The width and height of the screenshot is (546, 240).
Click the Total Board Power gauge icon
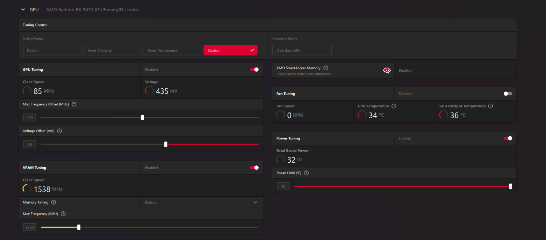pos(281,159)
